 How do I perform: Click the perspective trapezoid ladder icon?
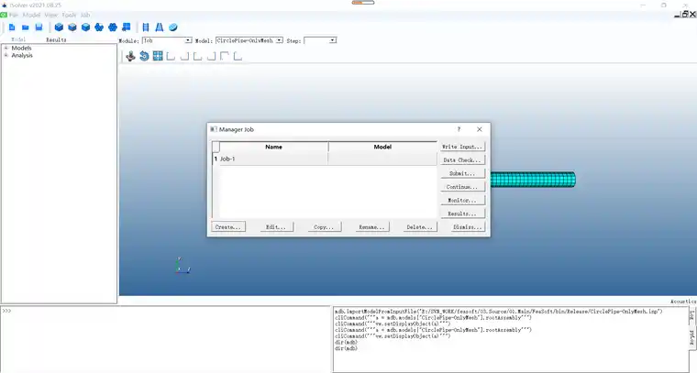coord(160,27)
